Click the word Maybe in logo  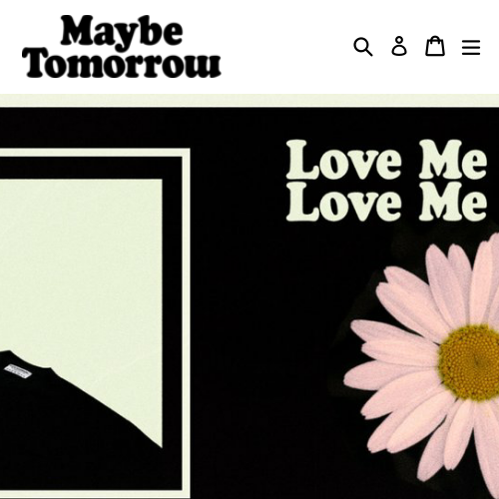pyautogui.click(x=122, y=31)
